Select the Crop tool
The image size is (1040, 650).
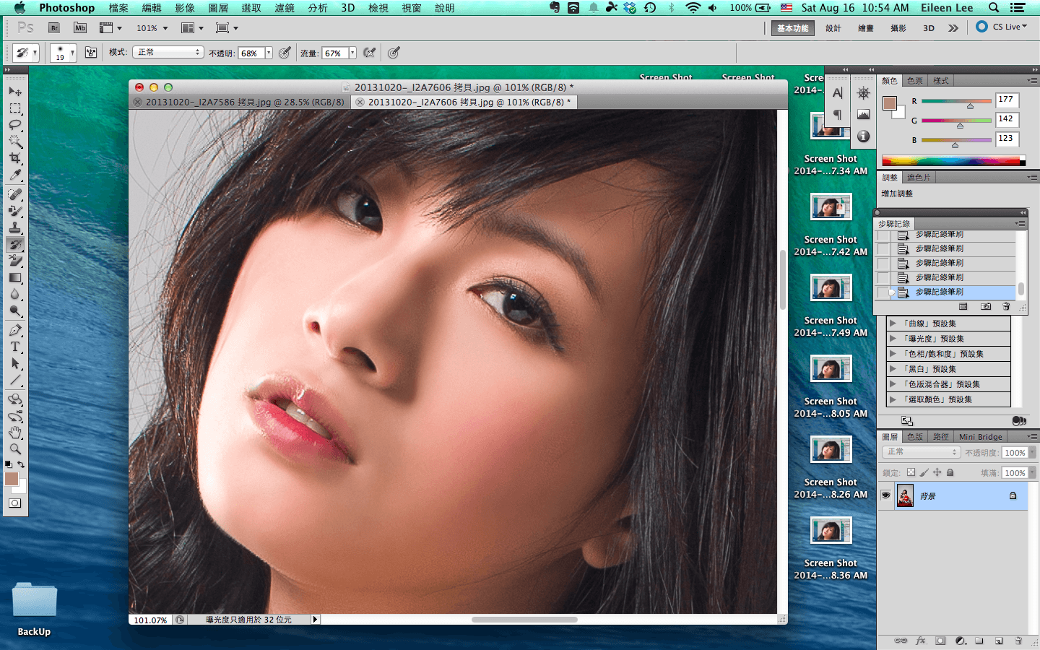pyautogui.click(x=15, y=158)
